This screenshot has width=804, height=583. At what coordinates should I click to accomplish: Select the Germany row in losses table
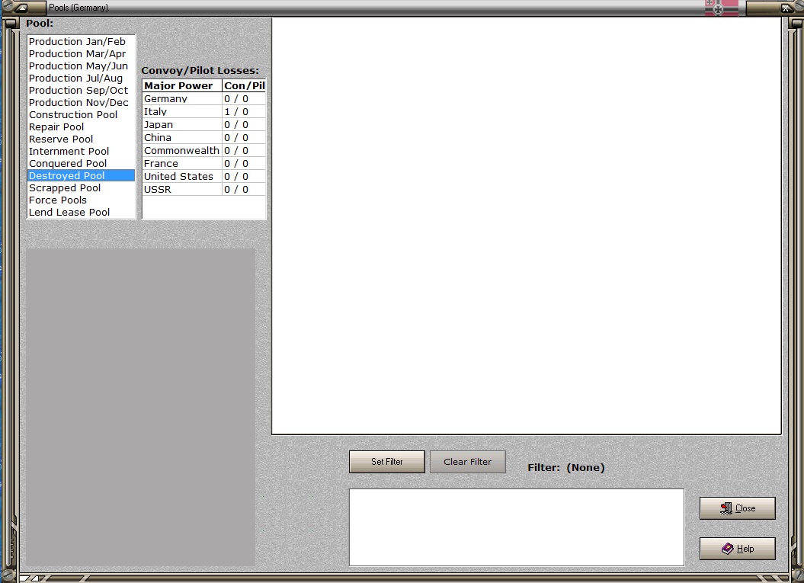click(204, 98)
